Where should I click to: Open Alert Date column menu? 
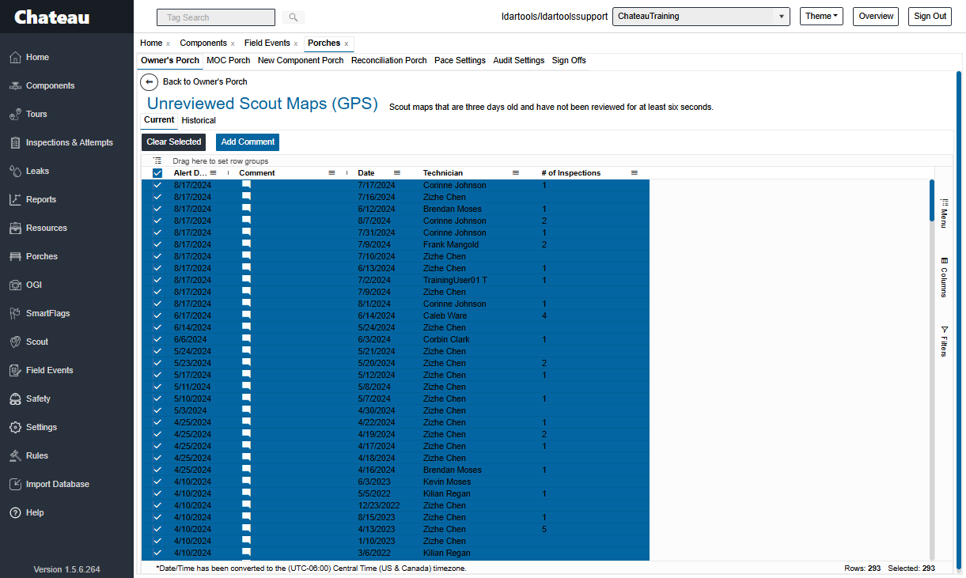coord(214,172)
